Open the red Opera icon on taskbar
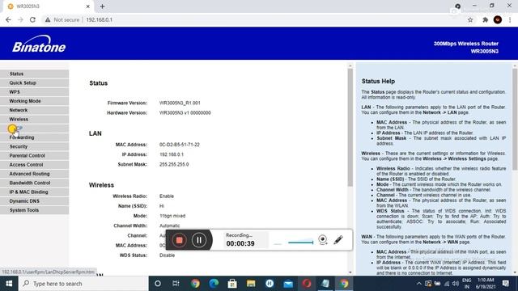Viewport: 518px width, 291px height. (307, 284)
